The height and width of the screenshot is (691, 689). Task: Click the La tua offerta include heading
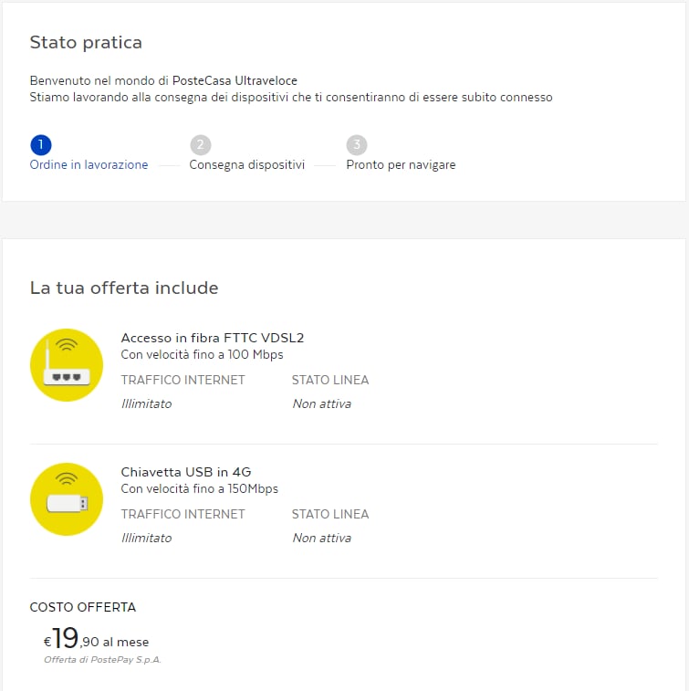click(x=124, y=288)
